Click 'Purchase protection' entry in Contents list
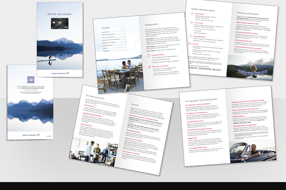The image size is (286, 190). pyautogui.click(x=114, y=45)
